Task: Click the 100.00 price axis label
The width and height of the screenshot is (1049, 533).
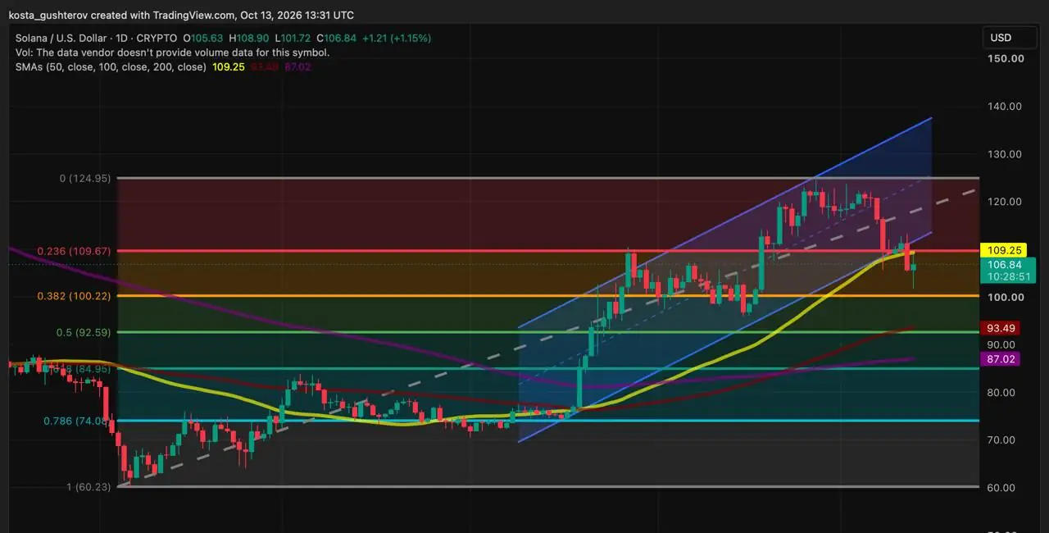Action: (1004, 296)
